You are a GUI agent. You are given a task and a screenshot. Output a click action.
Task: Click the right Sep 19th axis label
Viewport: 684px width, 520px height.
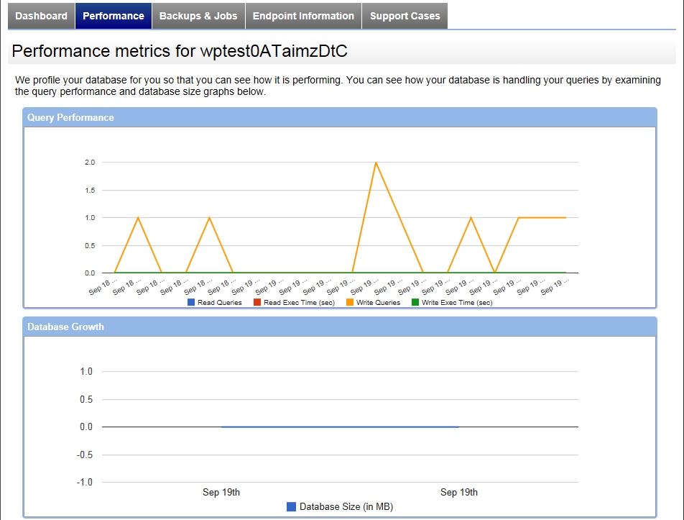pos(459,493)
